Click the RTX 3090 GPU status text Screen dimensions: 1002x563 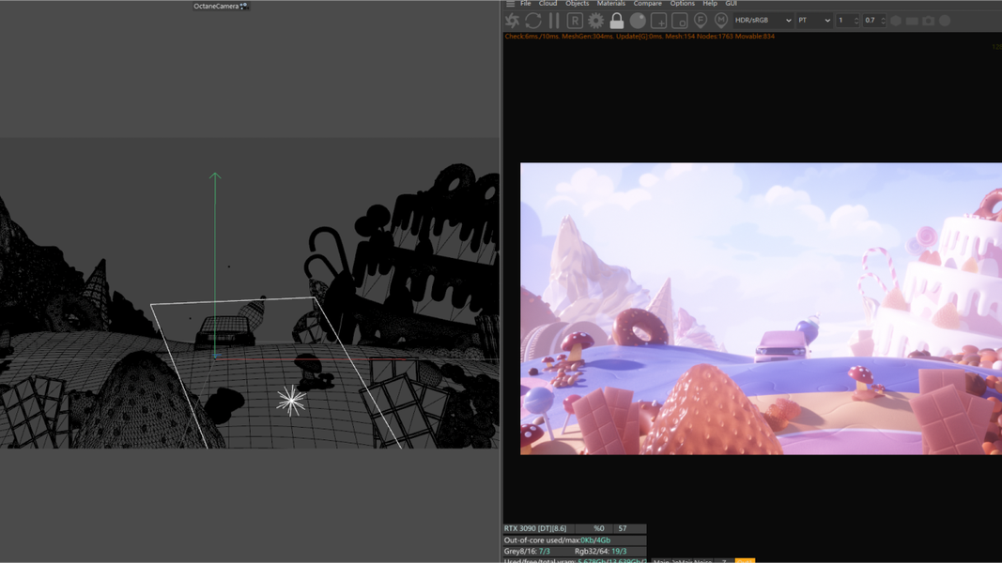click(x=535, y=528)
